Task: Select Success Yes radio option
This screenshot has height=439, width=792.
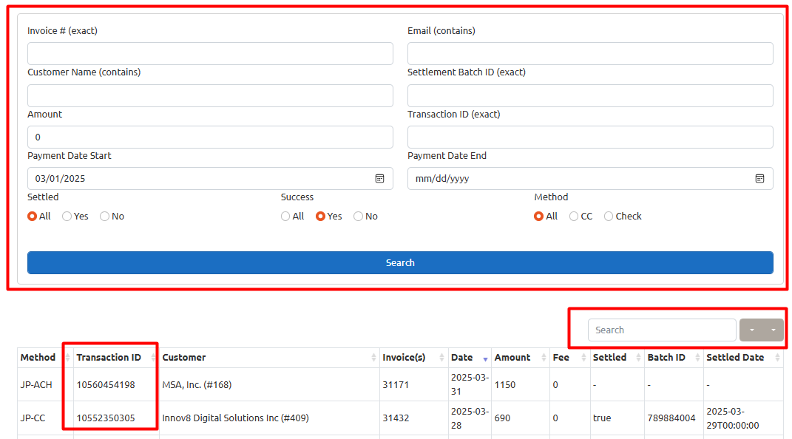Action: click(320, 217)
